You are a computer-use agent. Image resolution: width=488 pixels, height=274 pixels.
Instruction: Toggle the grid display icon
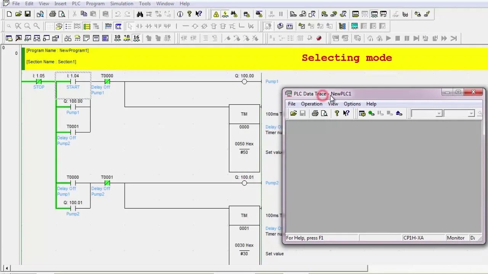click(x=50, y=26)
